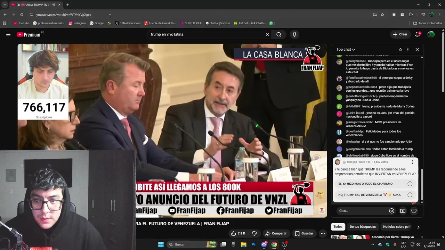Start voice search with the microphone

(294, 34)
